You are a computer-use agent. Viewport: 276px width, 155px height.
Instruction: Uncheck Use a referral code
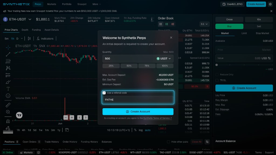[104, 93]
